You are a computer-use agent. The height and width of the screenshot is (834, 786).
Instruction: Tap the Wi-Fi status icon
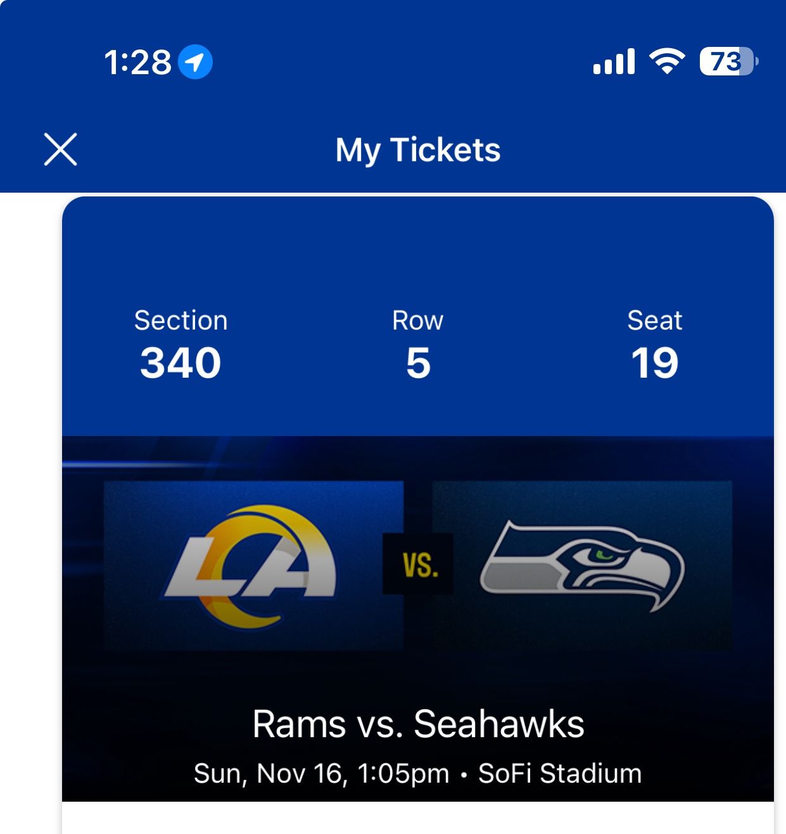[667, 61]
